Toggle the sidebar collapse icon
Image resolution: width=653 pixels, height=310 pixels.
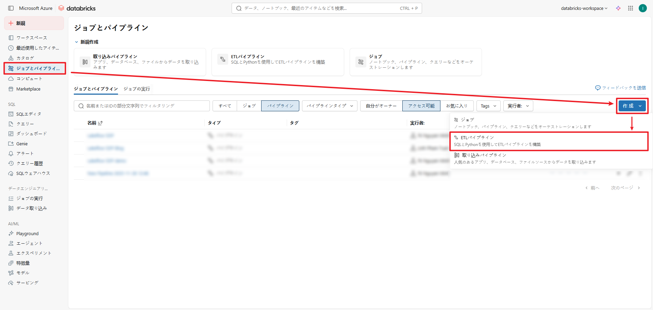point(11,8)
